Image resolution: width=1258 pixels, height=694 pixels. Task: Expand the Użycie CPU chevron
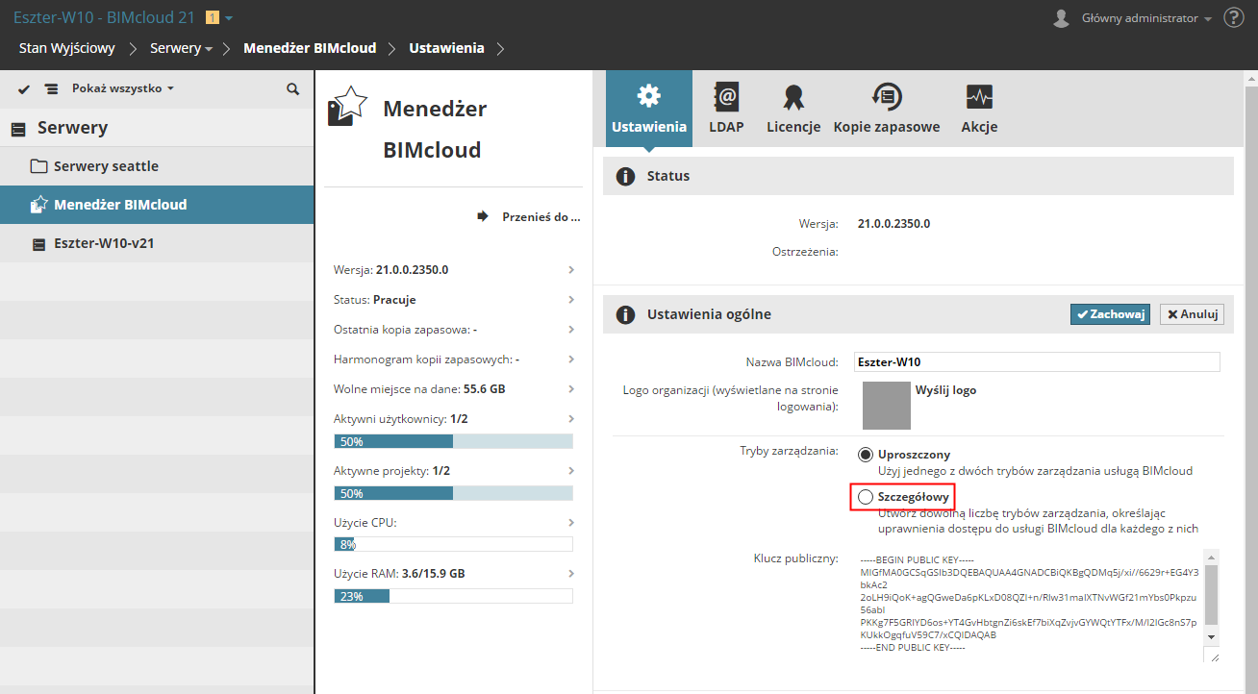pyautogui.click(x=571, y=523)
